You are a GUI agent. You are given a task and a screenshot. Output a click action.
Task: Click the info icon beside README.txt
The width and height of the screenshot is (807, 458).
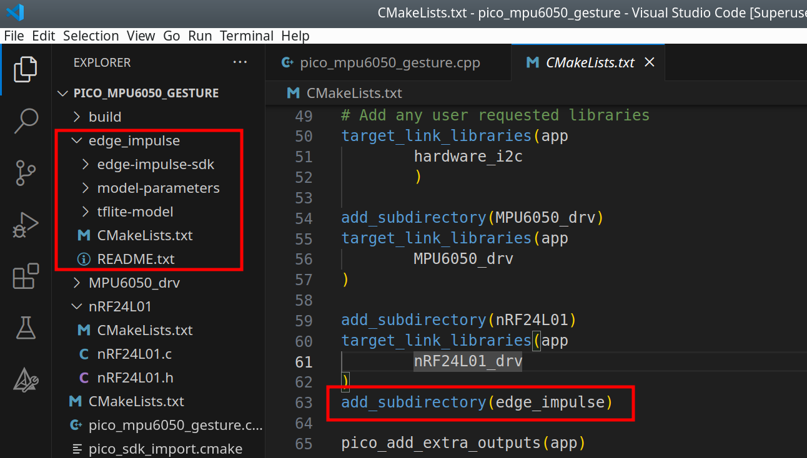click(x=83, y=259)
